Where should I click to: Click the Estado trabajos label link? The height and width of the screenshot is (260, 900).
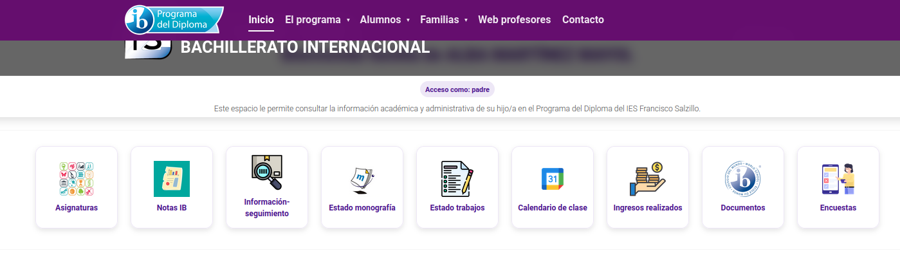point(457,208)
